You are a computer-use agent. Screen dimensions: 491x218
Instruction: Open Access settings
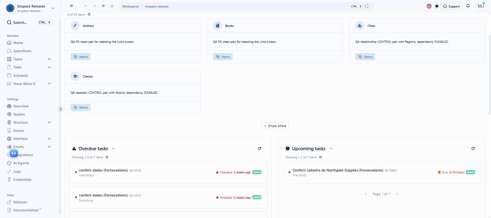coord(18,131)
